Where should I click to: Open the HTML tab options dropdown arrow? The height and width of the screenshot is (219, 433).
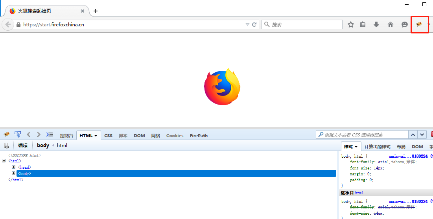pyautogui.click(x=96, y=136)
